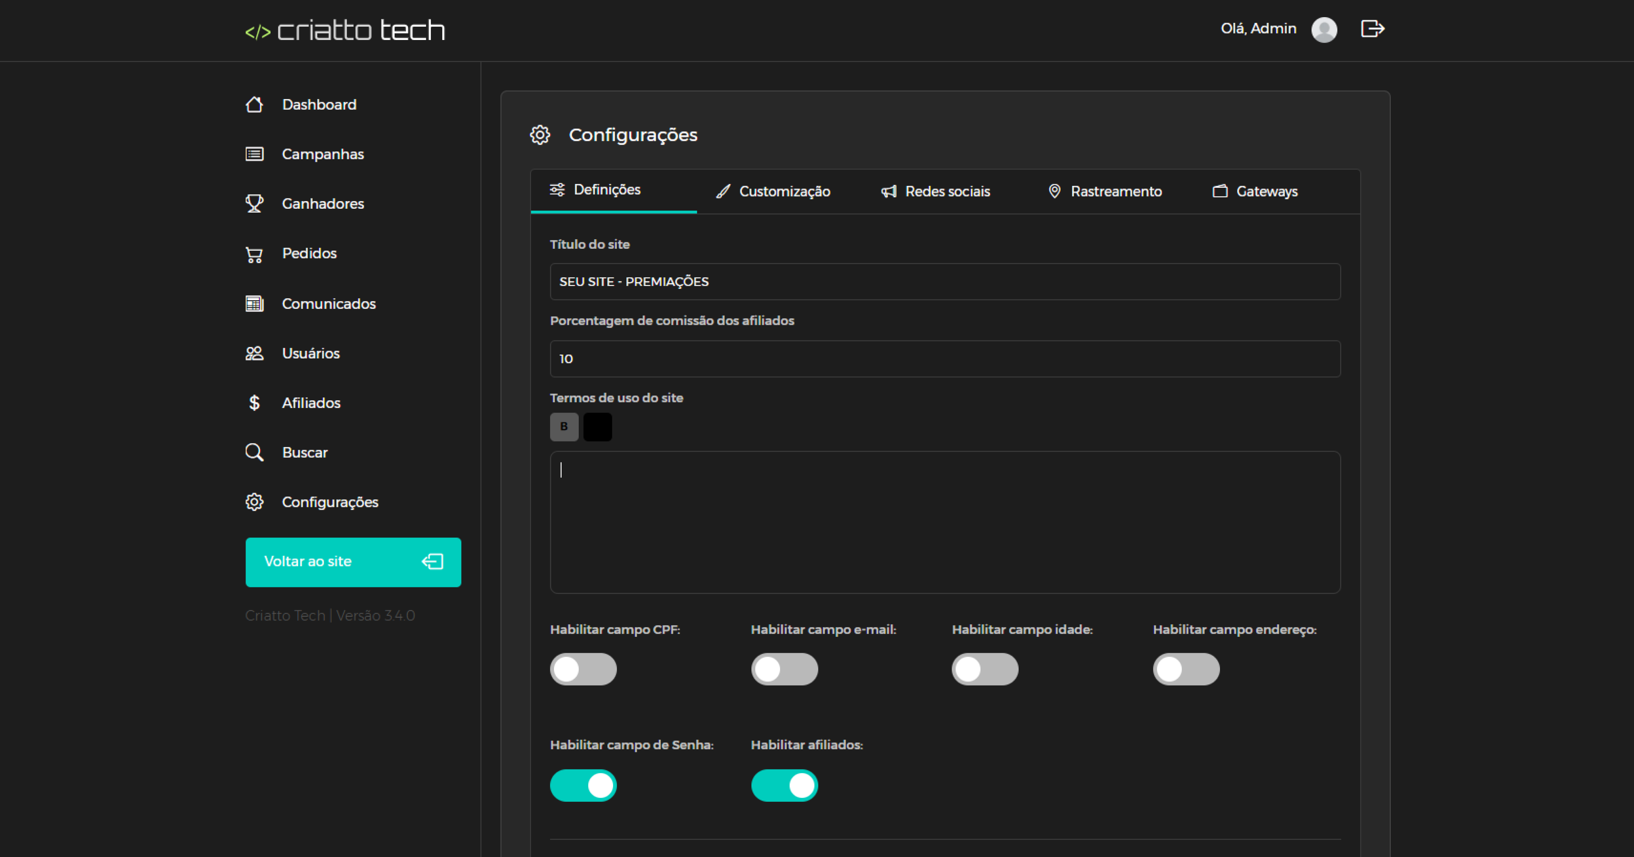1634x857 pixels.
Task: Click inside the Termos de uso text area
Action: point(945,522)
